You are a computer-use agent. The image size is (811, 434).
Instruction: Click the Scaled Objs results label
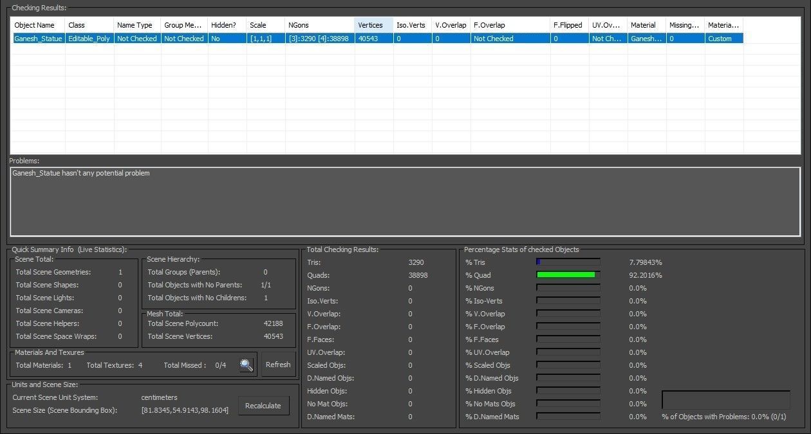(x=326, y=365)
